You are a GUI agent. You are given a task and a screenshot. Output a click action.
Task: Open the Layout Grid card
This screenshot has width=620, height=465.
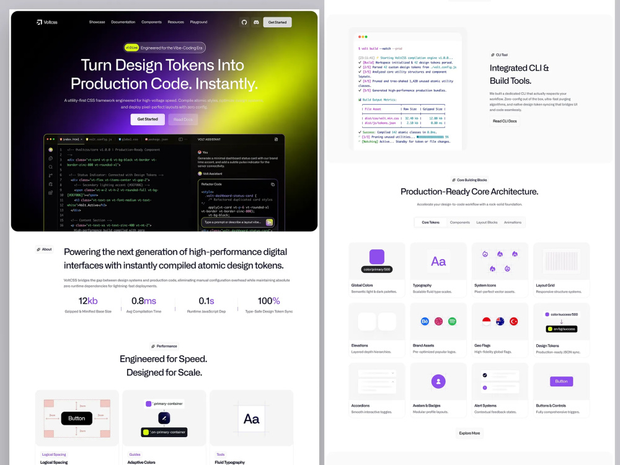click(x=561, y=269)
